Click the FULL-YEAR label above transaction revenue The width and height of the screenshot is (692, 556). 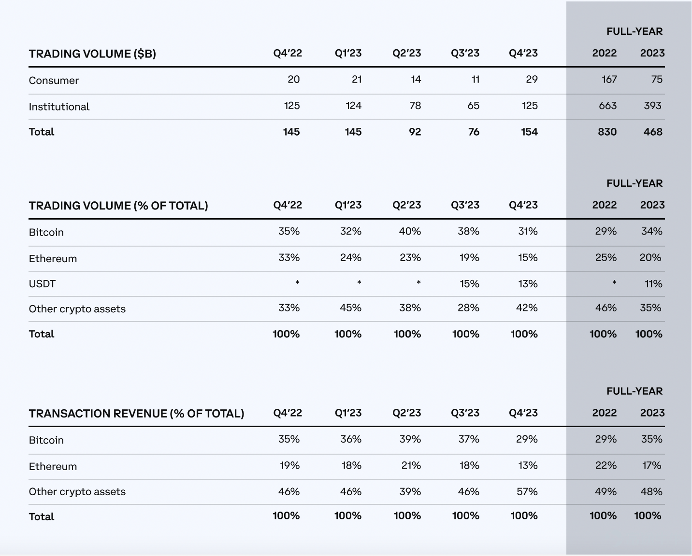coord(634,391)
